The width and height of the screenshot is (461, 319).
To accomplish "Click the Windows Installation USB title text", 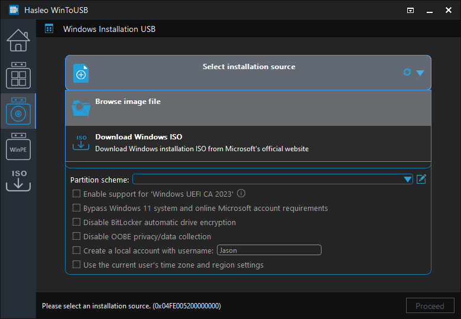I will pos(109,29).
